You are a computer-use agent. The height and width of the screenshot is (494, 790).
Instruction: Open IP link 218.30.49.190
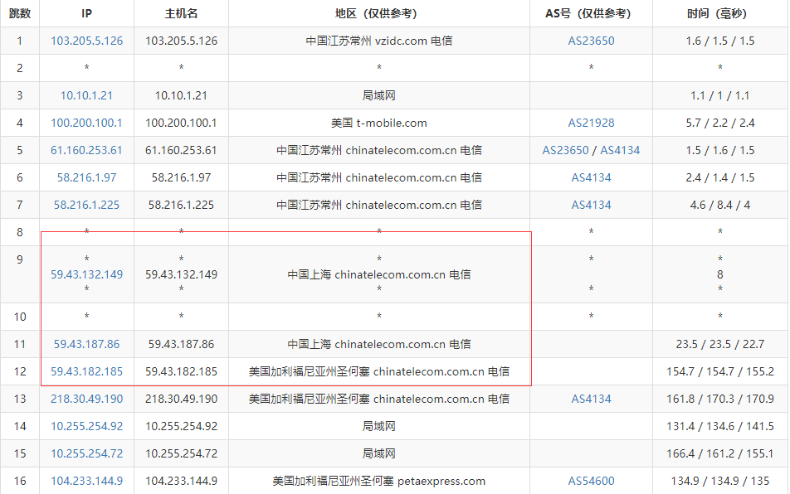tap(86, 399)
